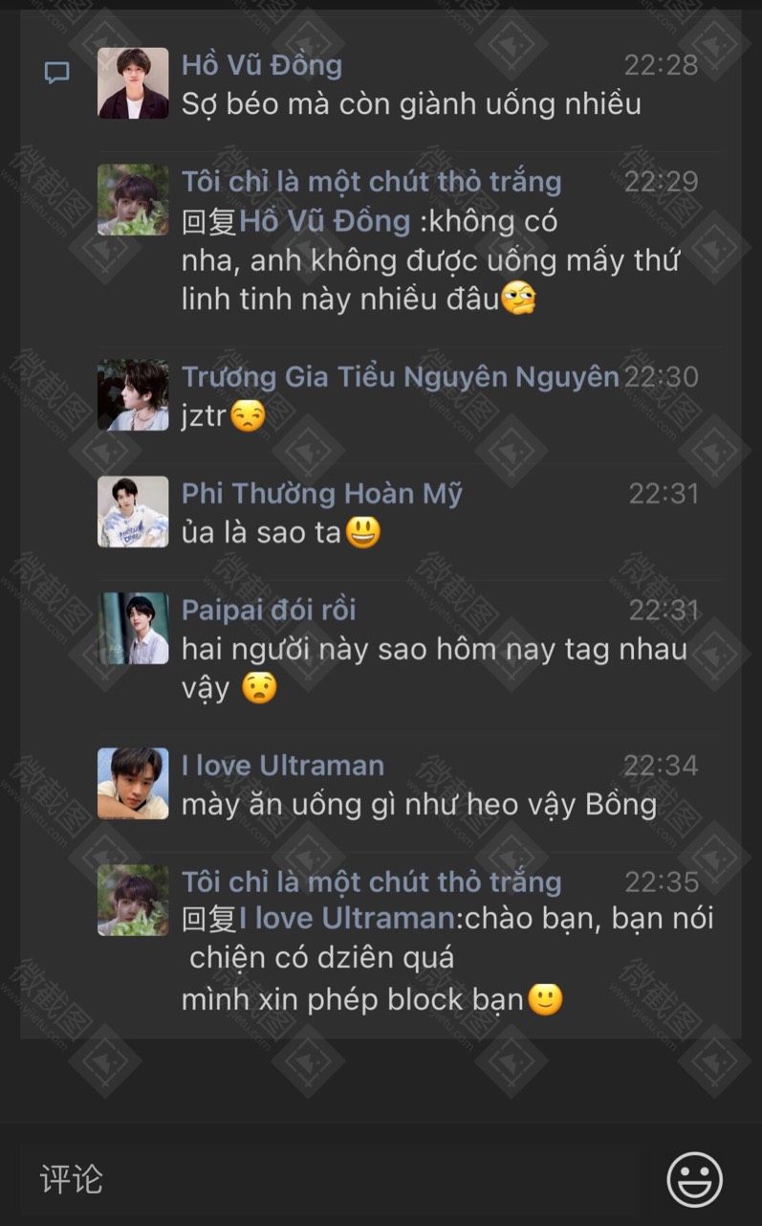Screen dimensions: 762x1226
Task: Click the username Paipai đói rồi
Action: [x=269, y=610]
